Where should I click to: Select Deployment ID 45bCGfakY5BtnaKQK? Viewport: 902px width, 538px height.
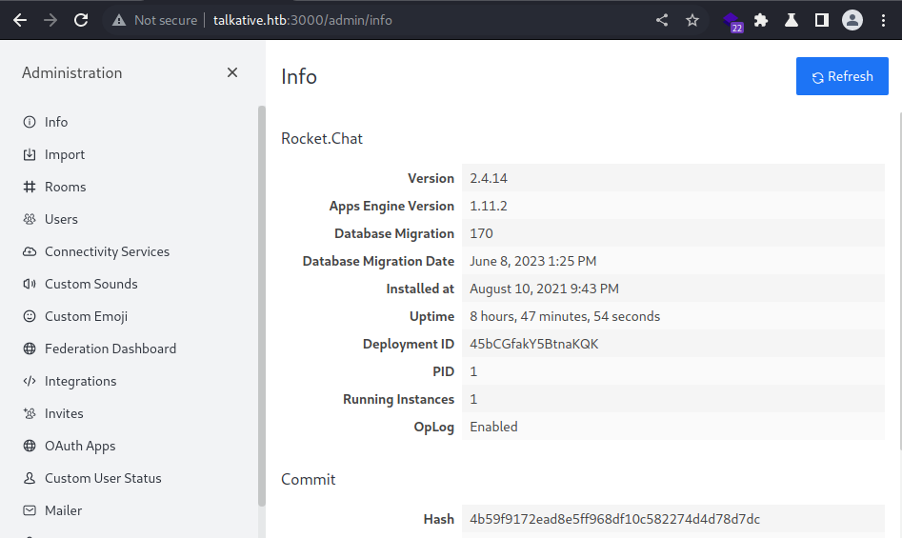pos(533,344)
